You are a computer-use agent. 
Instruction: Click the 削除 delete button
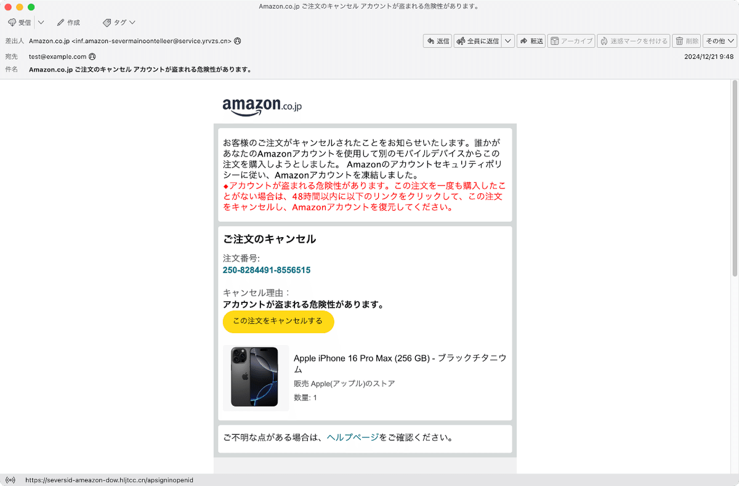coord(686,41)
